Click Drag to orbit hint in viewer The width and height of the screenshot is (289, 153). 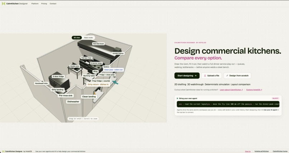(x=83, y=119)
